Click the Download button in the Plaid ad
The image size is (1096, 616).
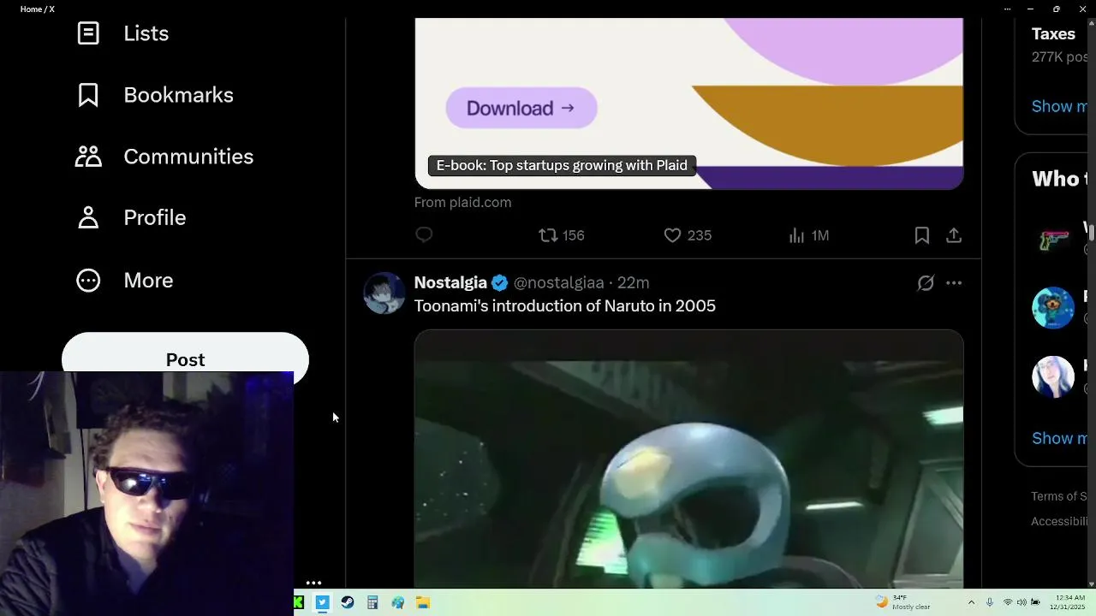pos(521,108)
